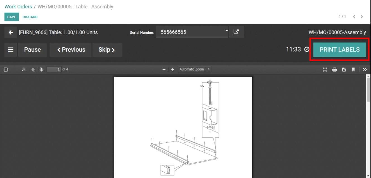Open serial number in external link
The image size is (371, 178).
tap(236, 32)
